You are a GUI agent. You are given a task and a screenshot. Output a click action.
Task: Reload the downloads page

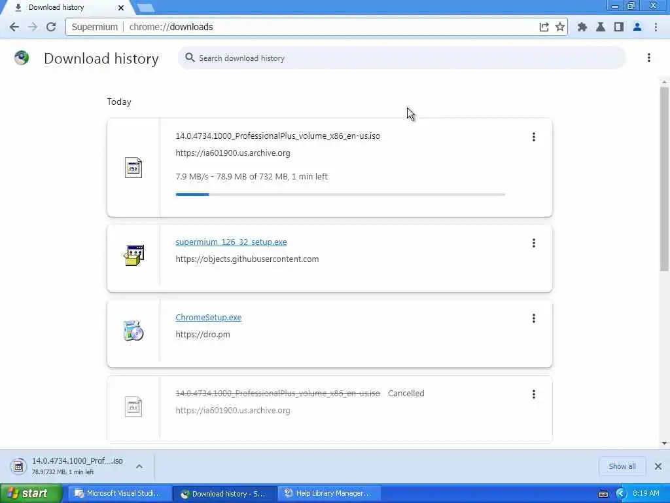coord(51,27)
